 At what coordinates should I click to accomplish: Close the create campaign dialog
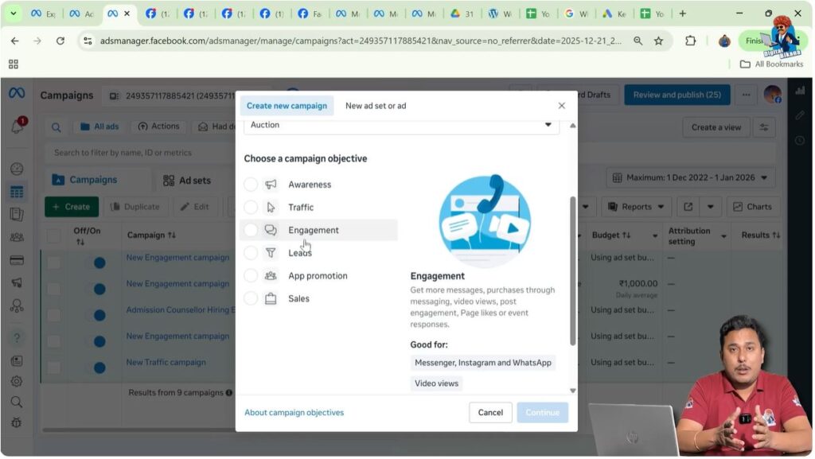pyautogui.click(x=563, y=106)
